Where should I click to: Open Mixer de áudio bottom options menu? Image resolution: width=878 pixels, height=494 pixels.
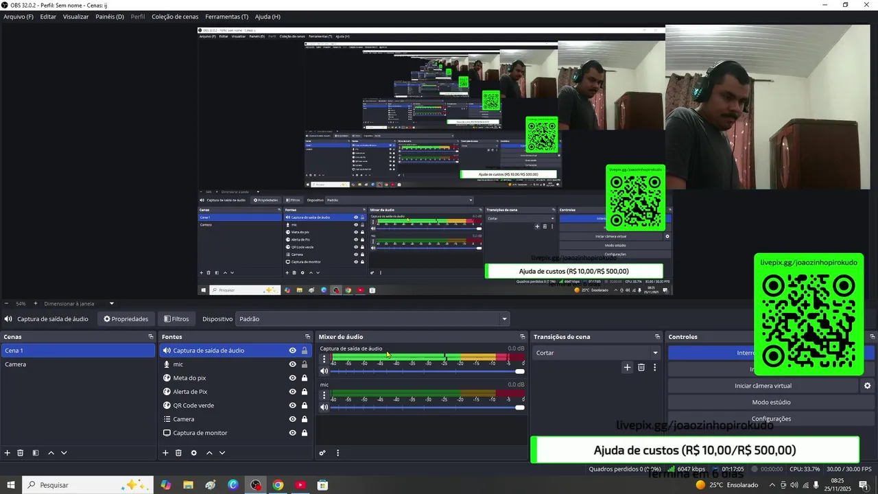tap(337, 453)
